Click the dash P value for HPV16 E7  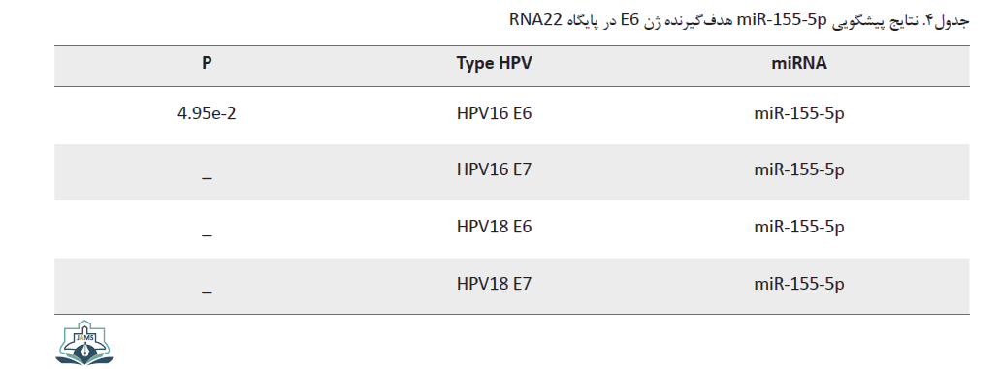click(x=207, y=179)
